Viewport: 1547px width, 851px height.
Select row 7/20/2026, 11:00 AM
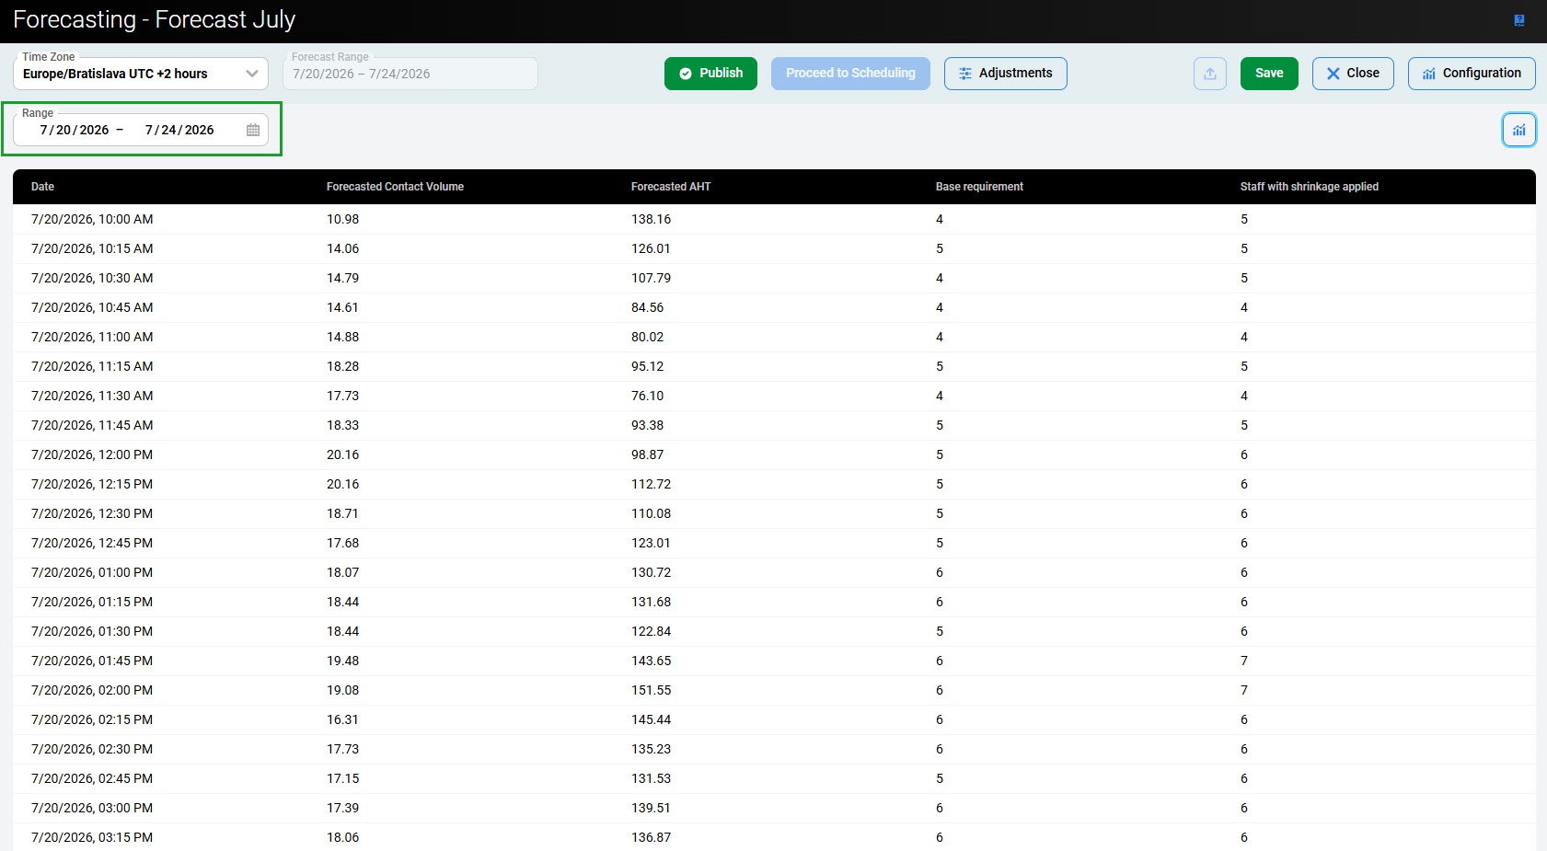point(774,338)
